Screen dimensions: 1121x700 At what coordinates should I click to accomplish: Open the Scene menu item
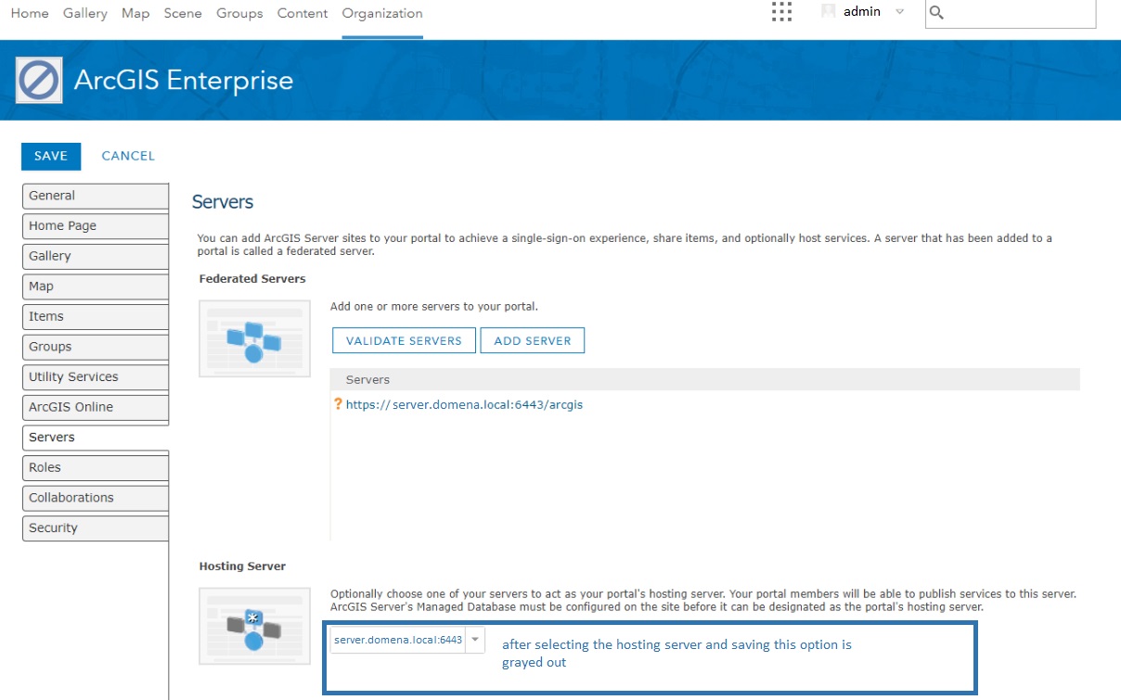183,13
